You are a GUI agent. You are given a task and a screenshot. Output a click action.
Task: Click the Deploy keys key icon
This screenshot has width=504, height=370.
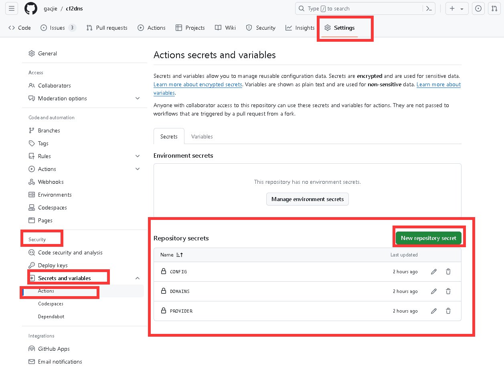pos(32,265)
